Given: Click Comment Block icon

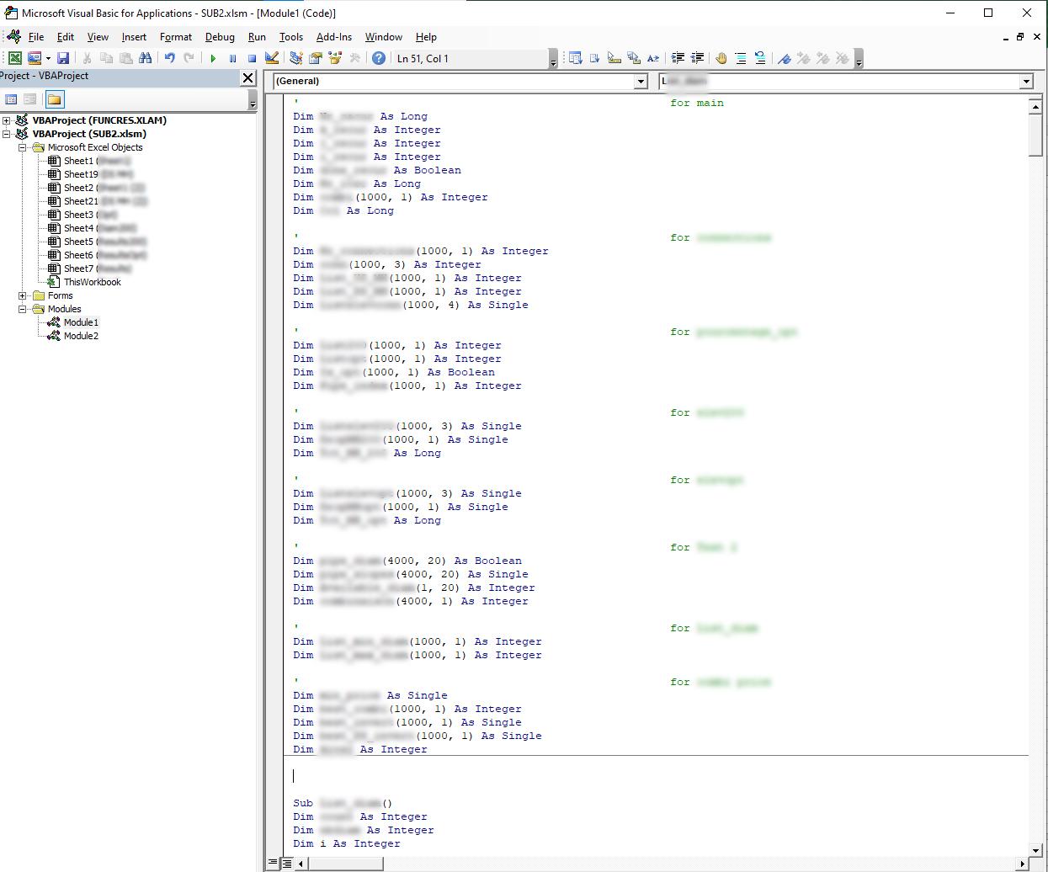Looking at the screenshot, I should click(x=741, y=58).
